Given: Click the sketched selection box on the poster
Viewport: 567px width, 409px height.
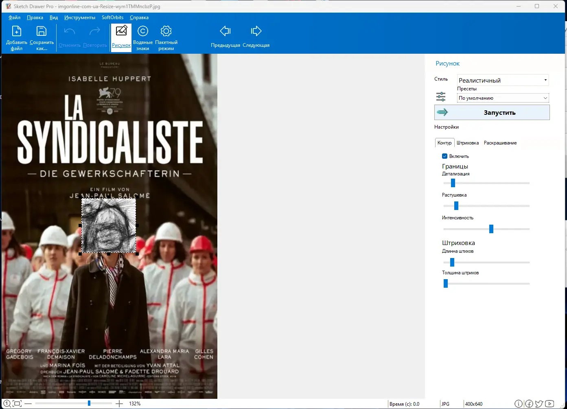Looking at the screenshot, I should (x=109, y=225).
